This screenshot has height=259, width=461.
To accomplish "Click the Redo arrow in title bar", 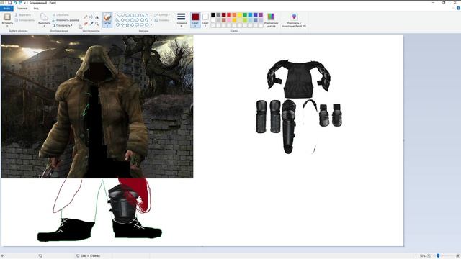I will coord(20,3).
